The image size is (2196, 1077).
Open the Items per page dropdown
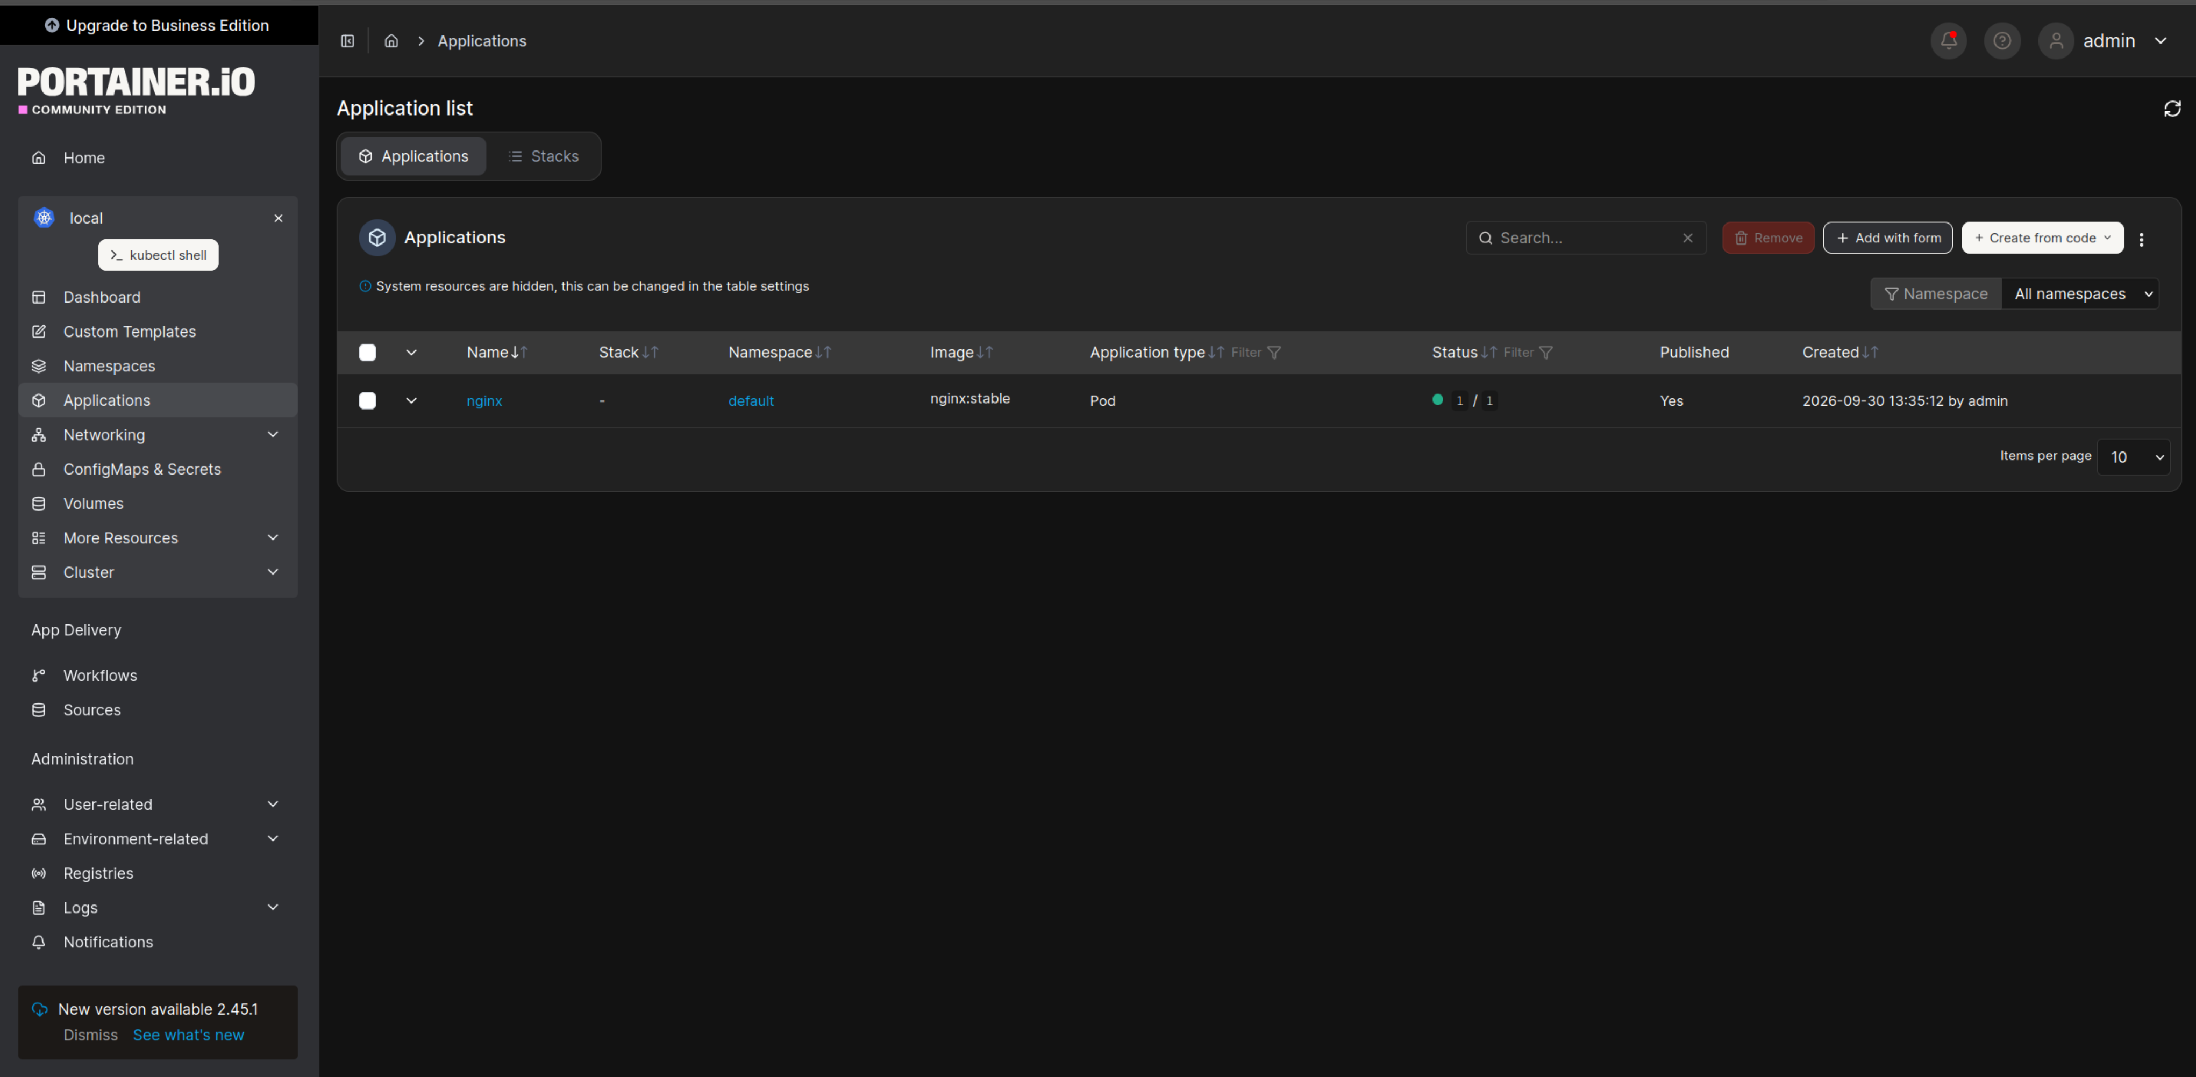[2133, 457]
